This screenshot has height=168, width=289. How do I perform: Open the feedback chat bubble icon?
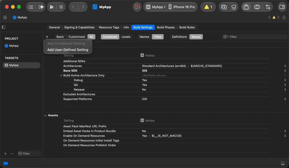pyautogui.click(x=137, y=7)
